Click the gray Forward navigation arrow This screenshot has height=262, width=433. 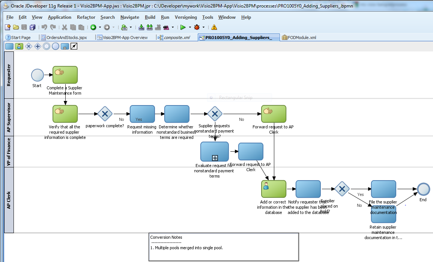(107, 27)
